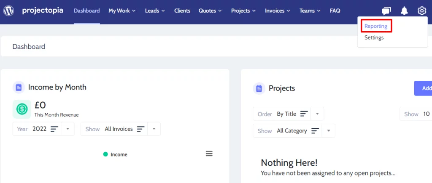432x183 pixels.
Task: Select Settings from the gear menu
Action: coord(374,37)
